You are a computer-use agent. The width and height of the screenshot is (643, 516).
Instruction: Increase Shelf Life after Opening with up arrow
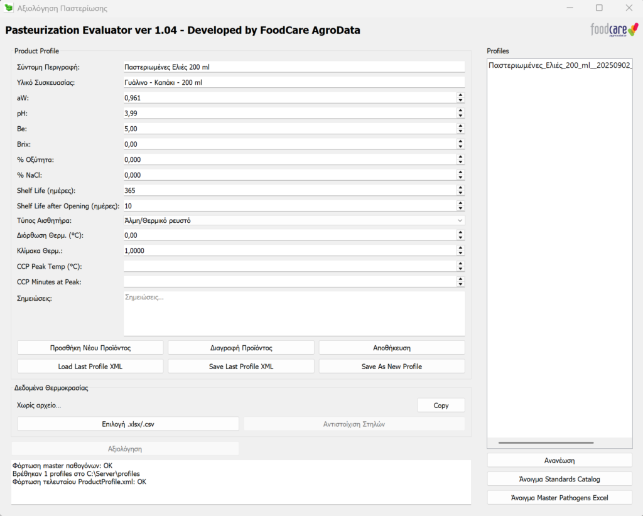point(460,203)
